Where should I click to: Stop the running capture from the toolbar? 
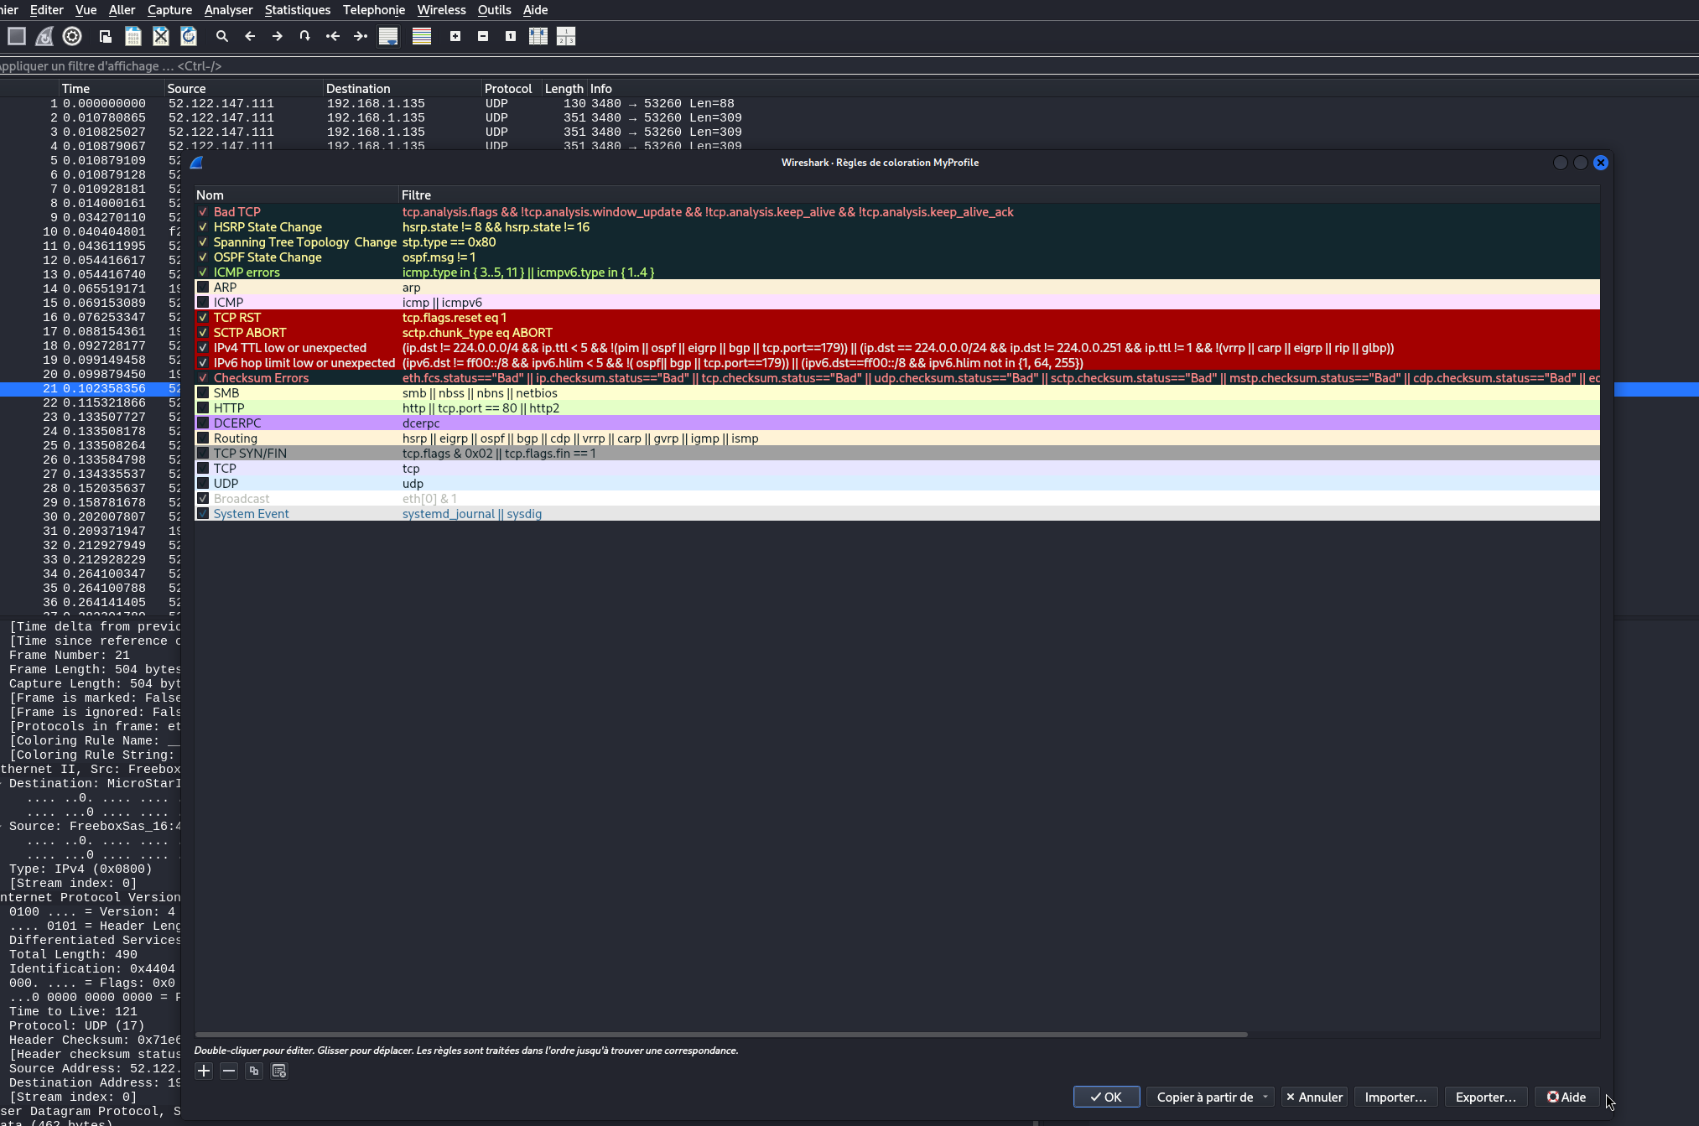pyautogui.click(x=17, y=36)
